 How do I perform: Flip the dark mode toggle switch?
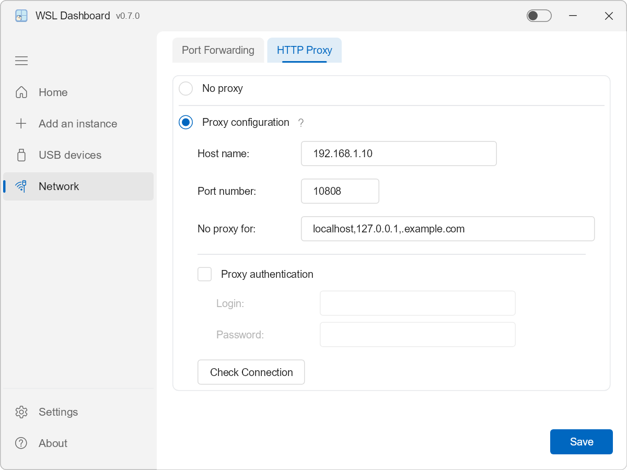(x=539, y=16)
